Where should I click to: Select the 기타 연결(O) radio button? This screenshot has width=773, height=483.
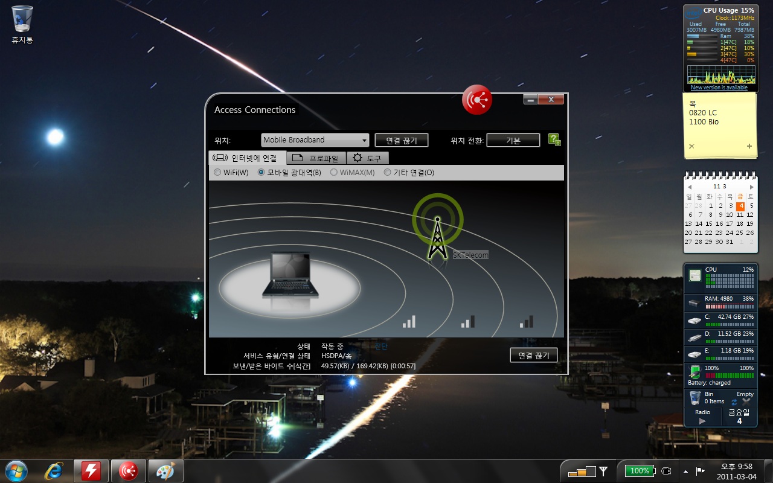pyautogui.click(x=388, y=173)
